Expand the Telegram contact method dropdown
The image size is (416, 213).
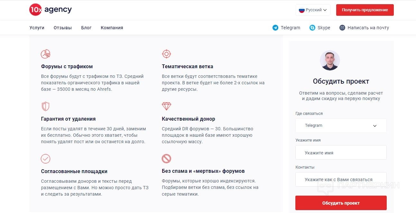(x=341, y=125)
